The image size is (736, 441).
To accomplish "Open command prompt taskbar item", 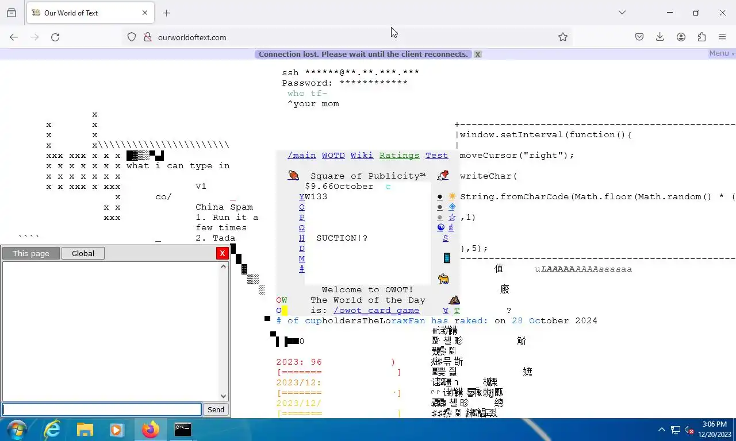I will point(183,430).
